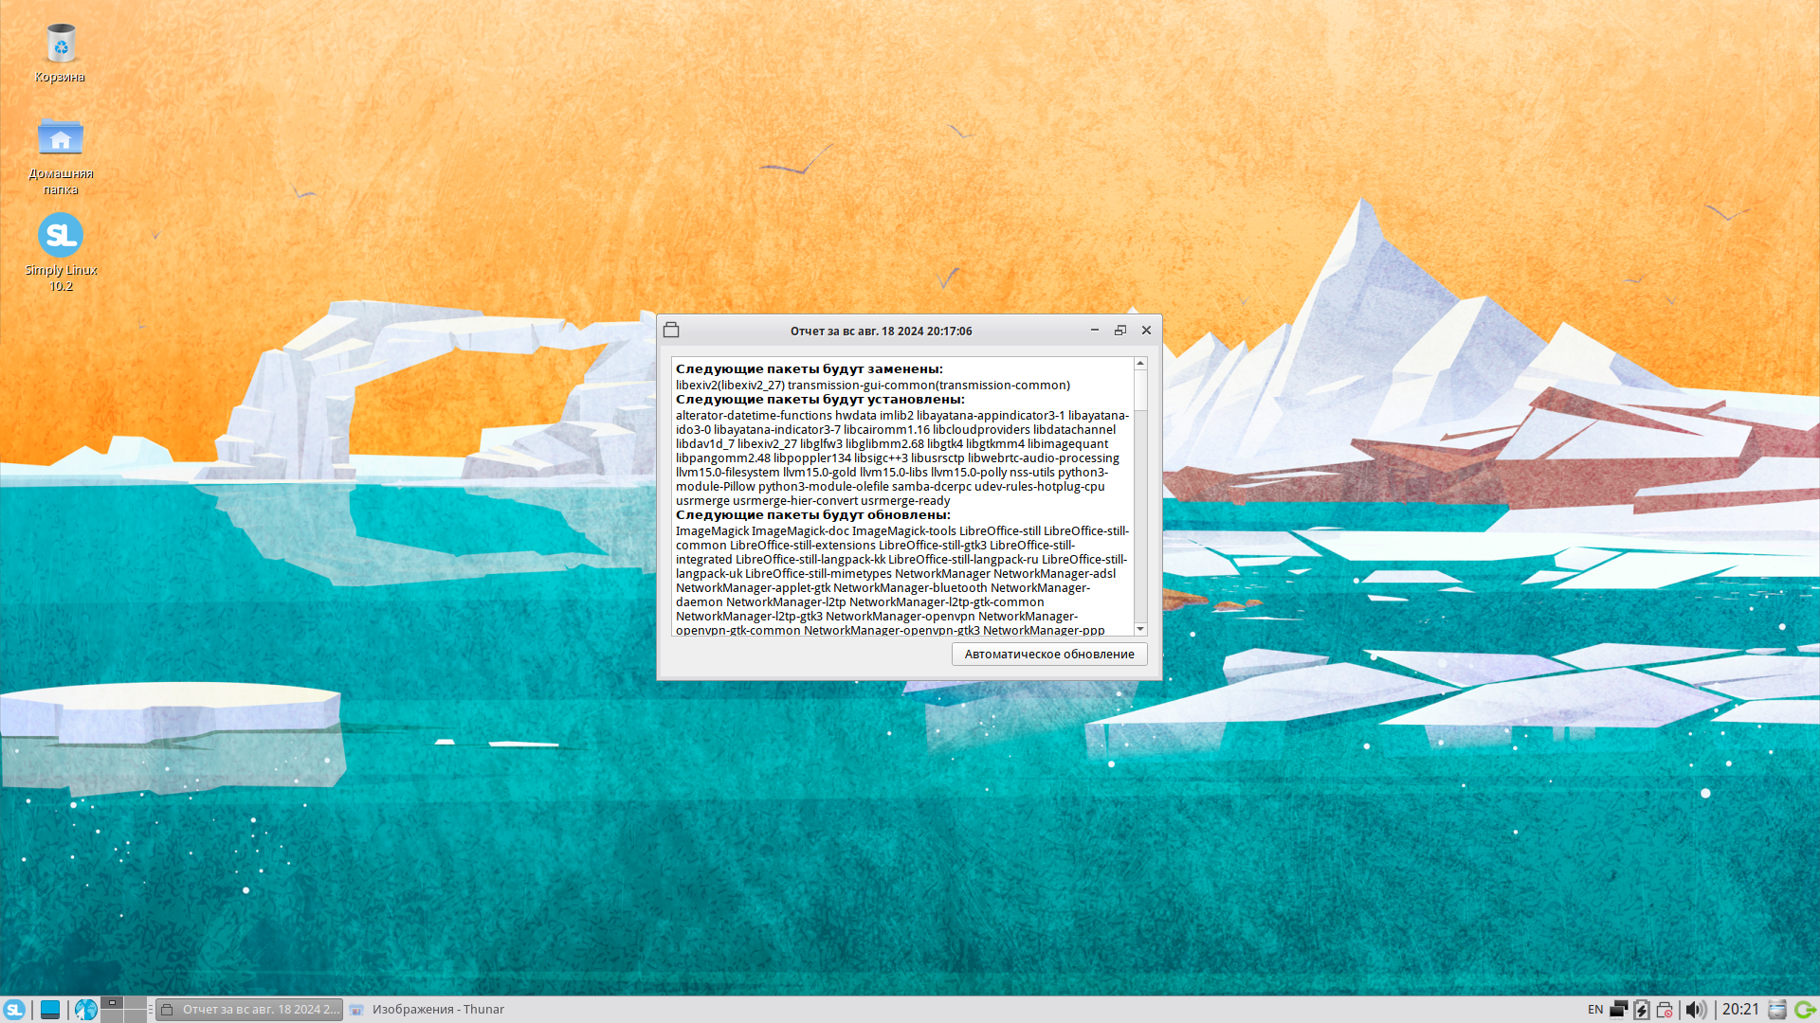Switch to the Изображения - Thunar taskbar window
Screen dimensions: 1820x1023
click(428, 1010)
